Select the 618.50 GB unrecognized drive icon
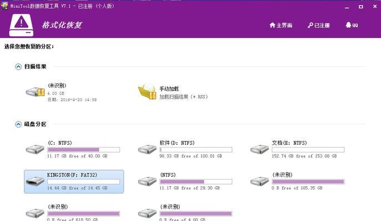Viewport: 381px width, 221px height. point(35,213)
